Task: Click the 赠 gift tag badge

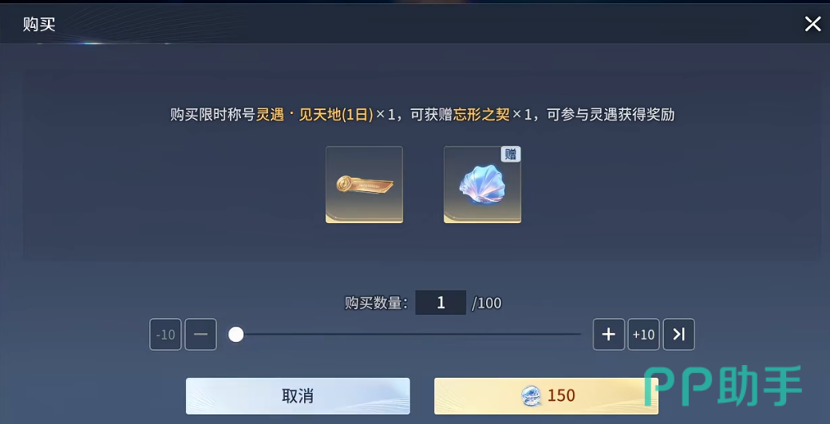Action: [511, 154]
